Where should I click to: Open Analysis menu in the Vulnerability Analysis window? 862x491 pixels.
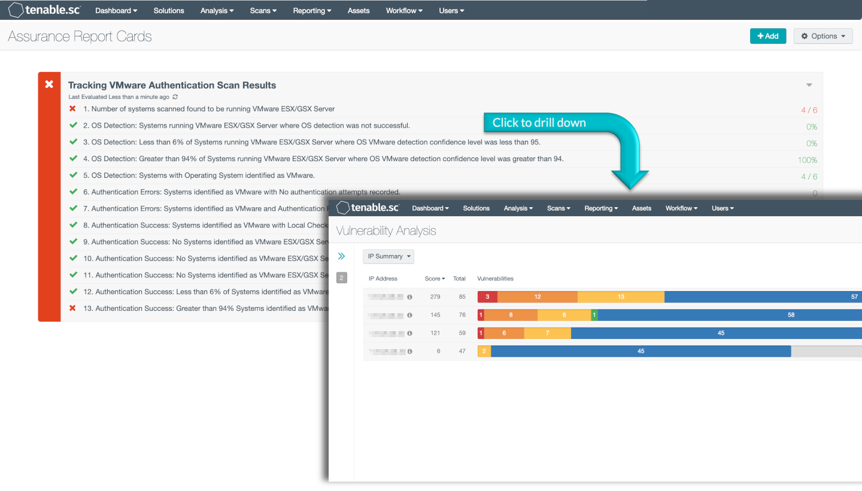pyautogui.click(x=518, y=208)
